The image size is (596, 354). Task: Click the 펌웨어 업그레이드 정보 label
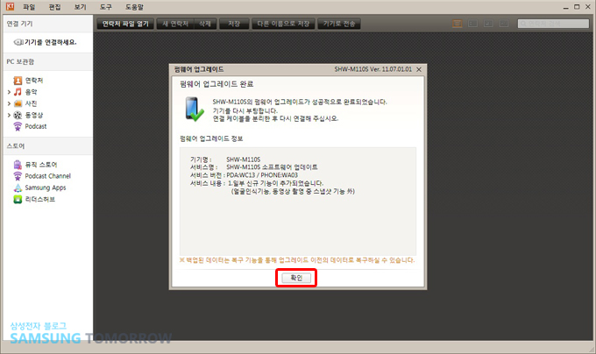click(211, 138)
